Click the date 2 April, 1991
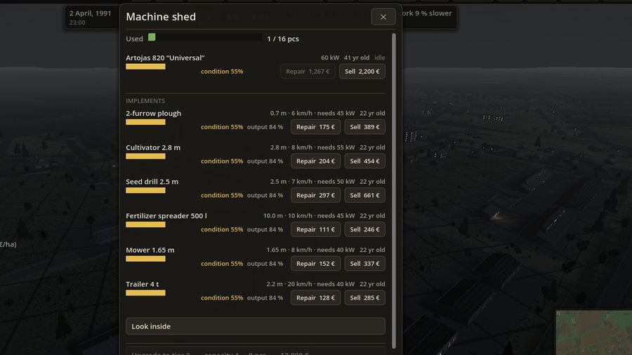 (91, 13)
